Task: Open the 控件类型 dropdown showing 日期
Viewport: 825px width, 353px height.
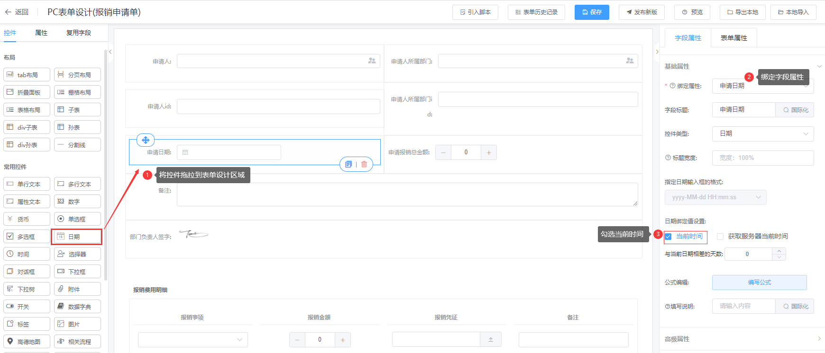Action: coord(762,134)
